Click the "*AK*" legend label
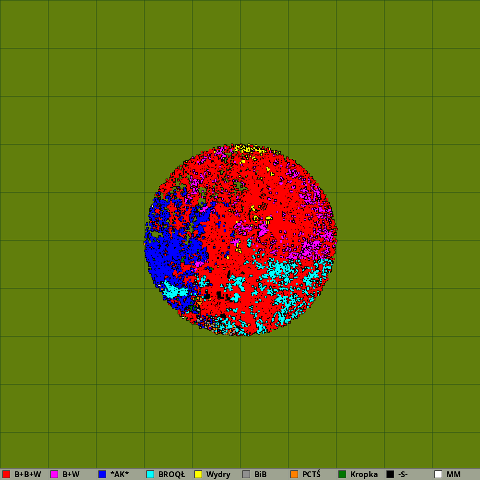 [120, 474]
